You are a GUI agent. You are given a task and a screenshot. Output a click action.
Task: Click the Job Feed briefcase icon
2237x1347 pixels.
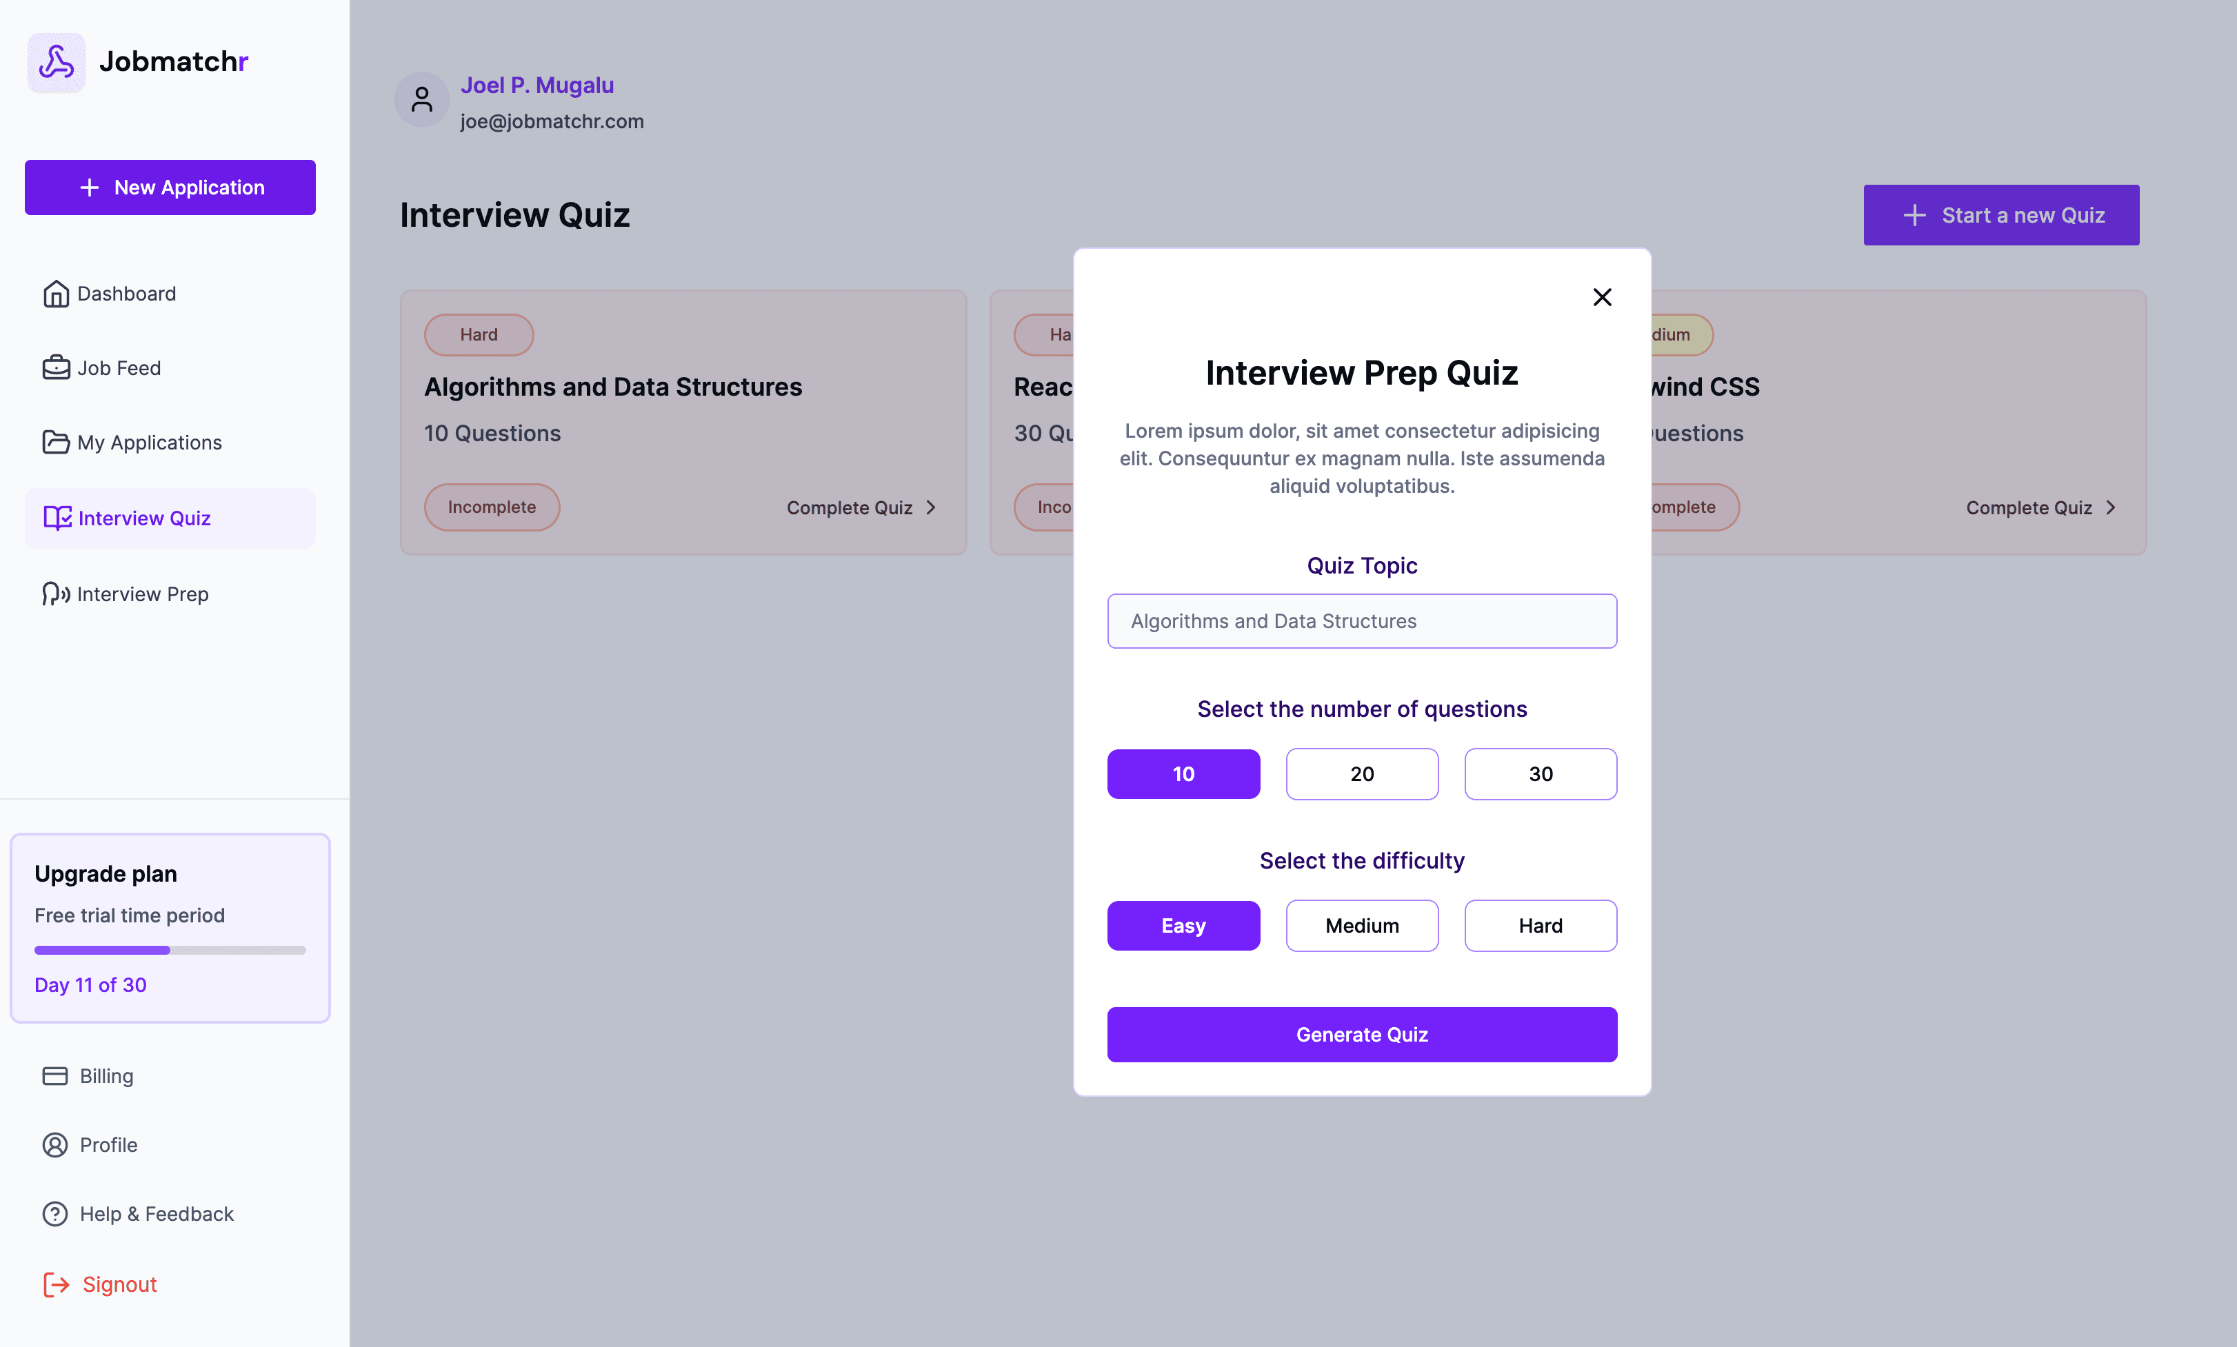pyautogui.click(x=57, y=367)
